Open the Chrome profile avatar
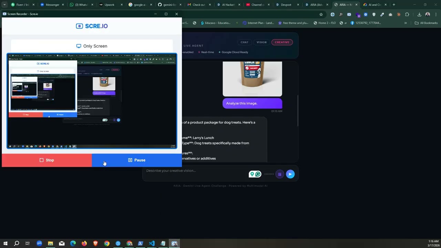 click(428, 14)
